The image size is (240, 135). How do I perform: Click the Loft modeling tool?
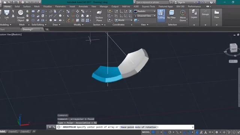[7, 15]
